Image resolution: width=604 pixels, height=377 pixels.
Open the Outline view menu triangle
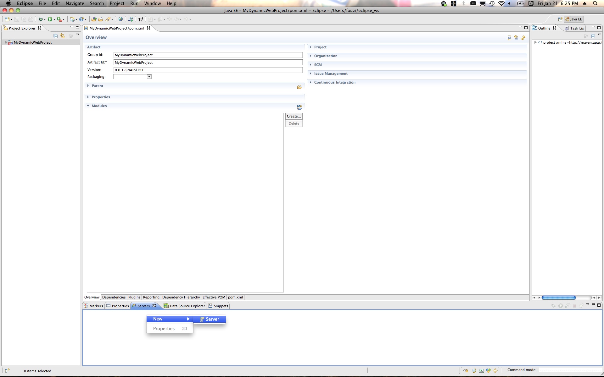tap(599, 35)
